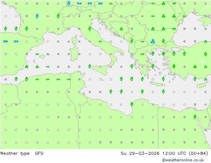Image resolution: width=211 pixels, height=163 pixels.
Task: Click the green shower symbol west of Sicily
Action: (x=90, y=66)
